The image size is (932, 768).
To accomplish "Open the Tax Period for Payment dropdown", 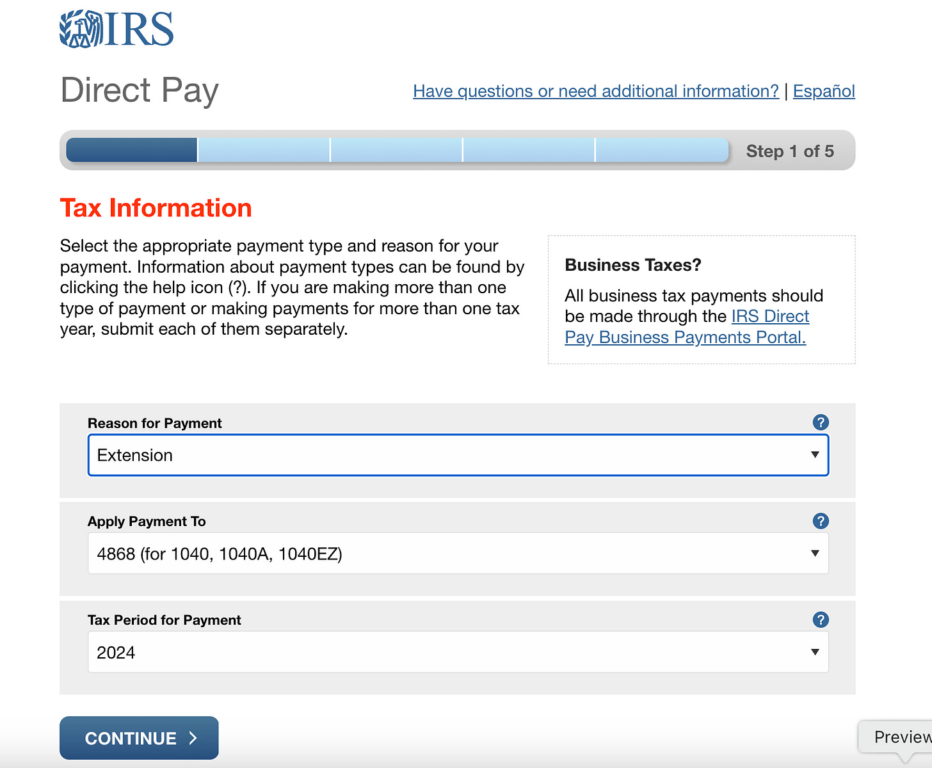I will tap(458, 652).
